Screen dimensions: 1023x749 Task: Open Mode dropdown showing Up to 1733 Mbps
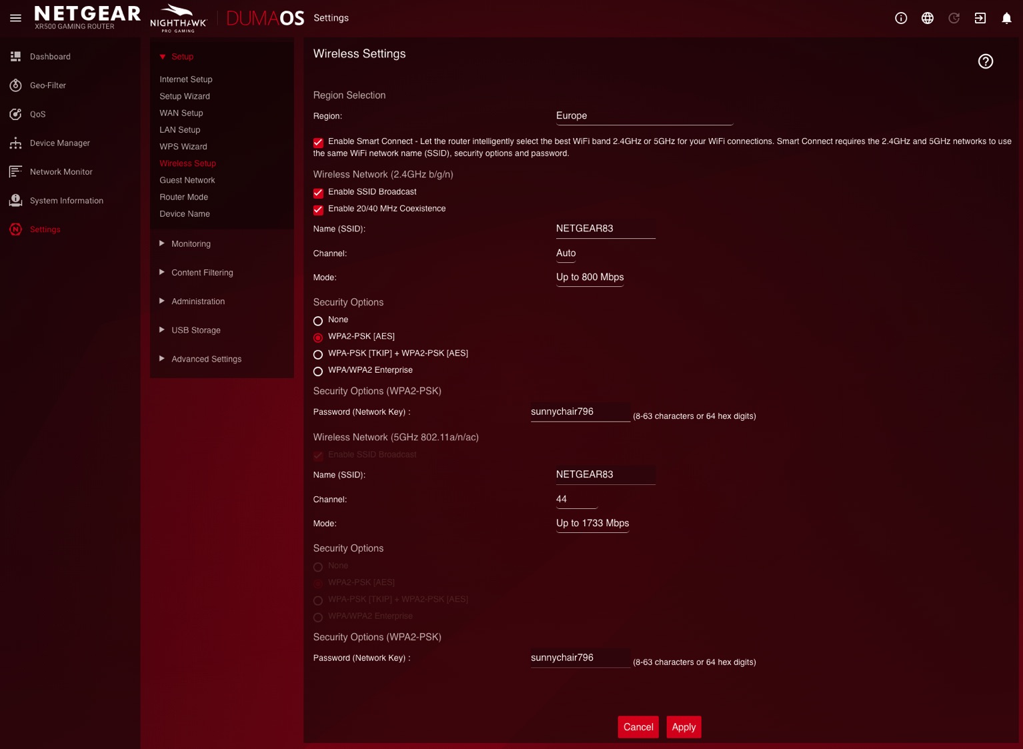pyautogui.click(x=593, y=524)
